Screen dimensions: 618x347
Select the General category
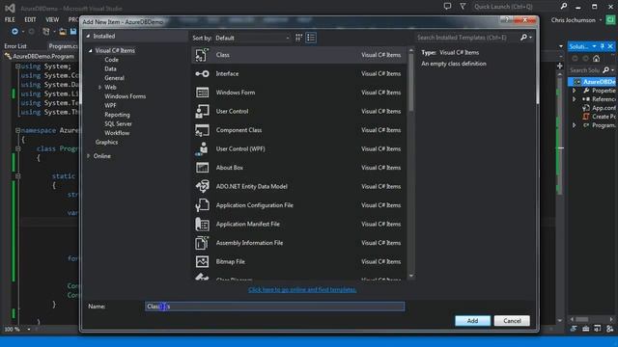114,78
